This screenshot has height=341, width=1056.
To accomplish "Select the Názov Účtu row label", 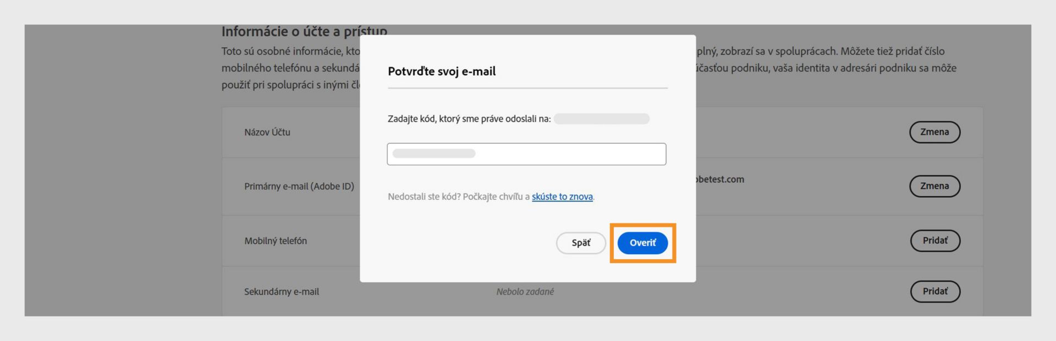I will (267, 132).
